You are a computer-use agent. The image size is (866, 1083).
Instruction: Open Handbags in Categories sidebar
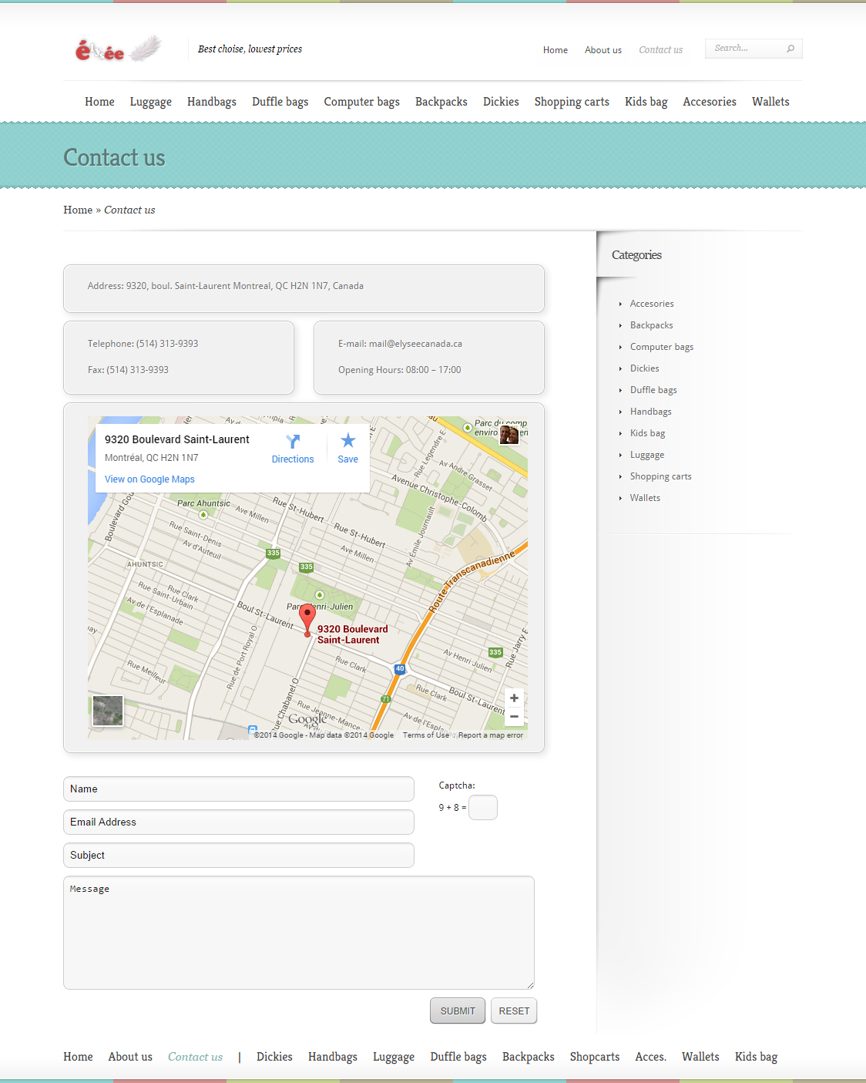(x=651, y=412)
